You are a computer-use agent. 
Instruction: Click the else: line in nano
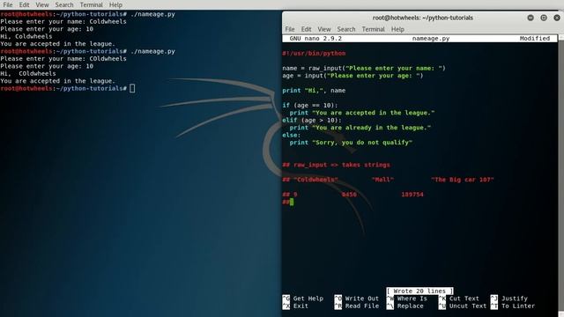[292, 135]
